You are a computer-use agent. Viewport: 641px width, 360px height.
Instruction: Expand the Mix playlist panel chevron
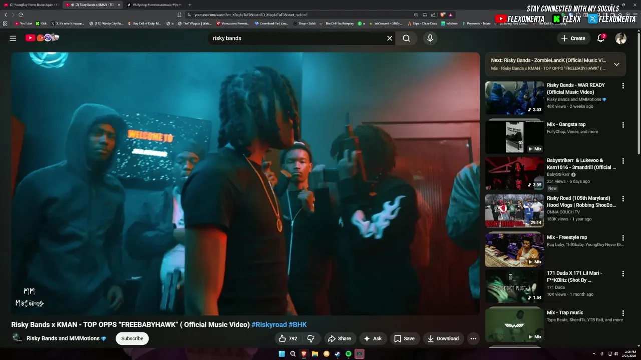pos(616,64)
